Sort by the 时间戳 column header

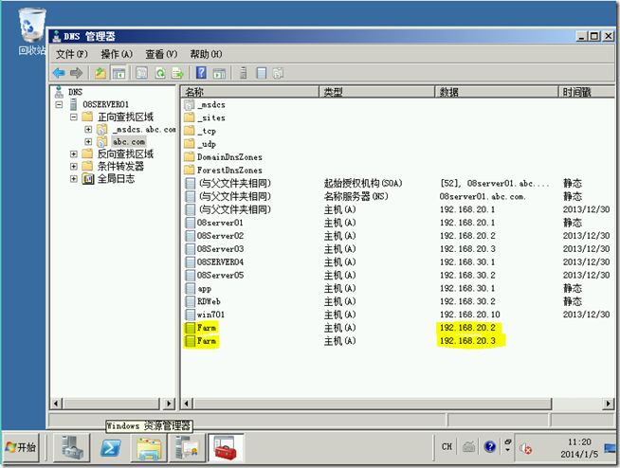[587, 92]
